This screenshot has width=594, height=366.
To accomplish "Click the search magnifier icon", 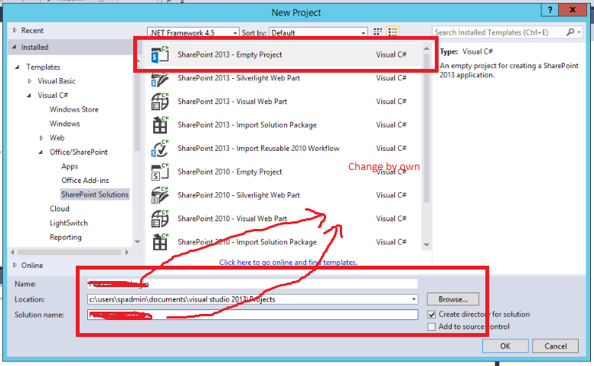I will (570, 32).
